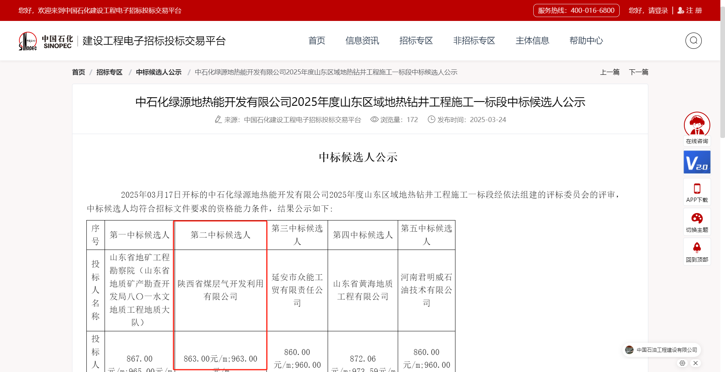Go to 招标专区 in breadcrumb

[x=109, y=72]
